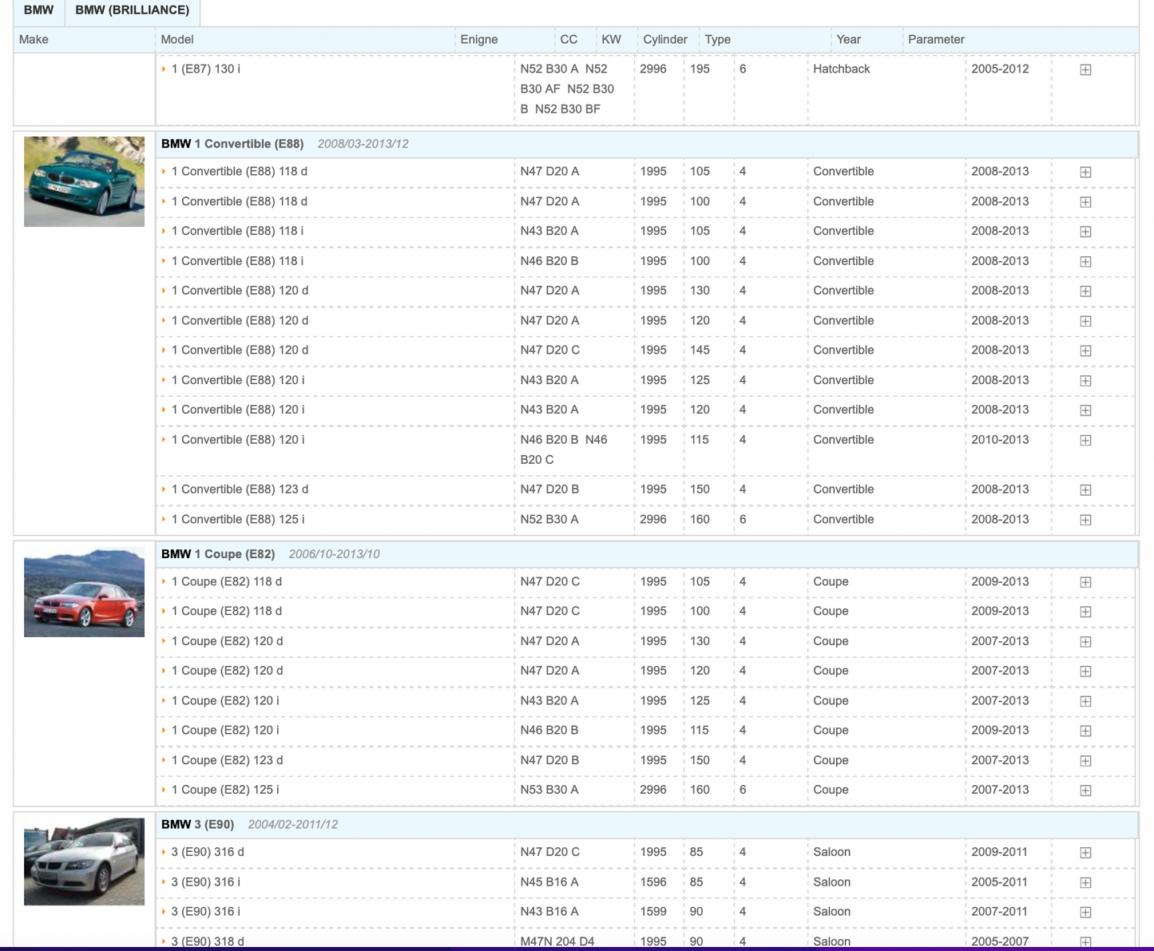This screenshot has width=1154, height=951.
Task: Click plus icon for Convertible 118 i N46 B20 B
Action: (x=1085, y=262)
